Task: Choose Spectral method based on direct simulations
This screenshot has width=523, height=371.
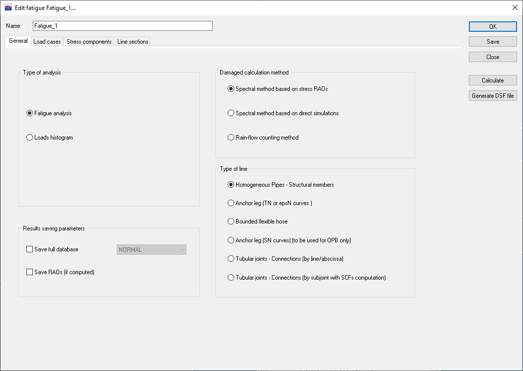Action: coord(231,113)
